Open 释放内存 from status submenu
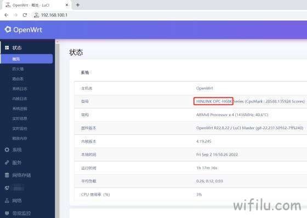The image size is (307, 218). click(20, 139)
